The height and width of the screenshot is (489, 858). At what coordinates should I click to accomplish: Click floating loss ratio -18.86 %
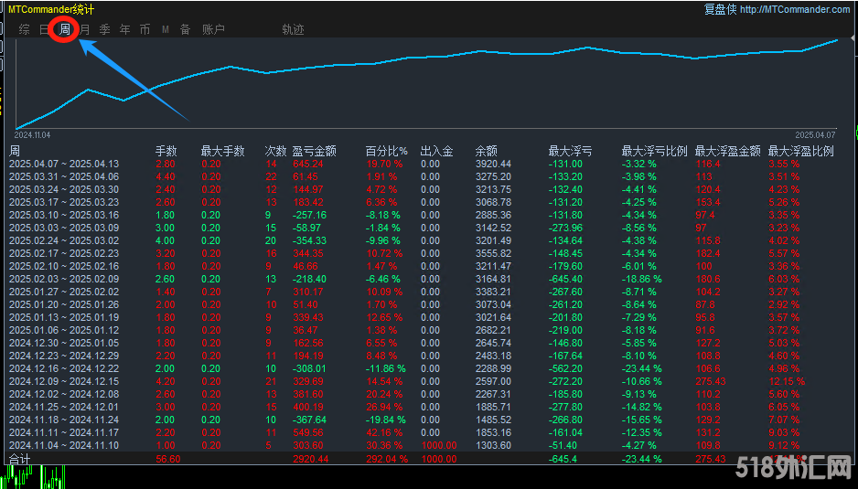(642, 279)
